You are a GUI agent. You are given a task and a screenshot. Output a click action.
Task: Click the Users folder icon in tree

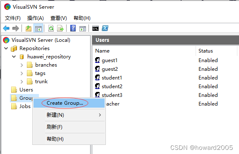point(14,90)
